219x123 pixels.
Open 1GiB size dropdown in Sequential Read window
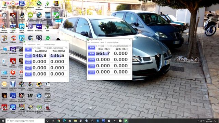tap(105, 46)
